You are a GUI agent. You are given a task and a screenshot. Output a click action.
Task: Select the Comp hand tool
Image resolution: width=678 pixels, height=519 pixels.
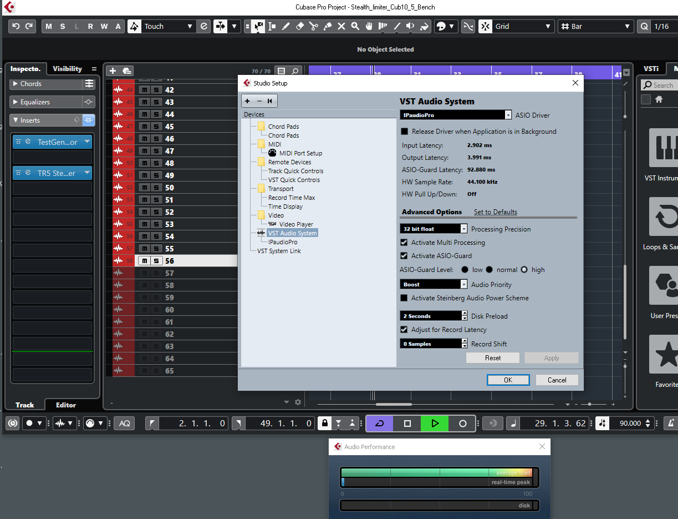coord(369,26)
